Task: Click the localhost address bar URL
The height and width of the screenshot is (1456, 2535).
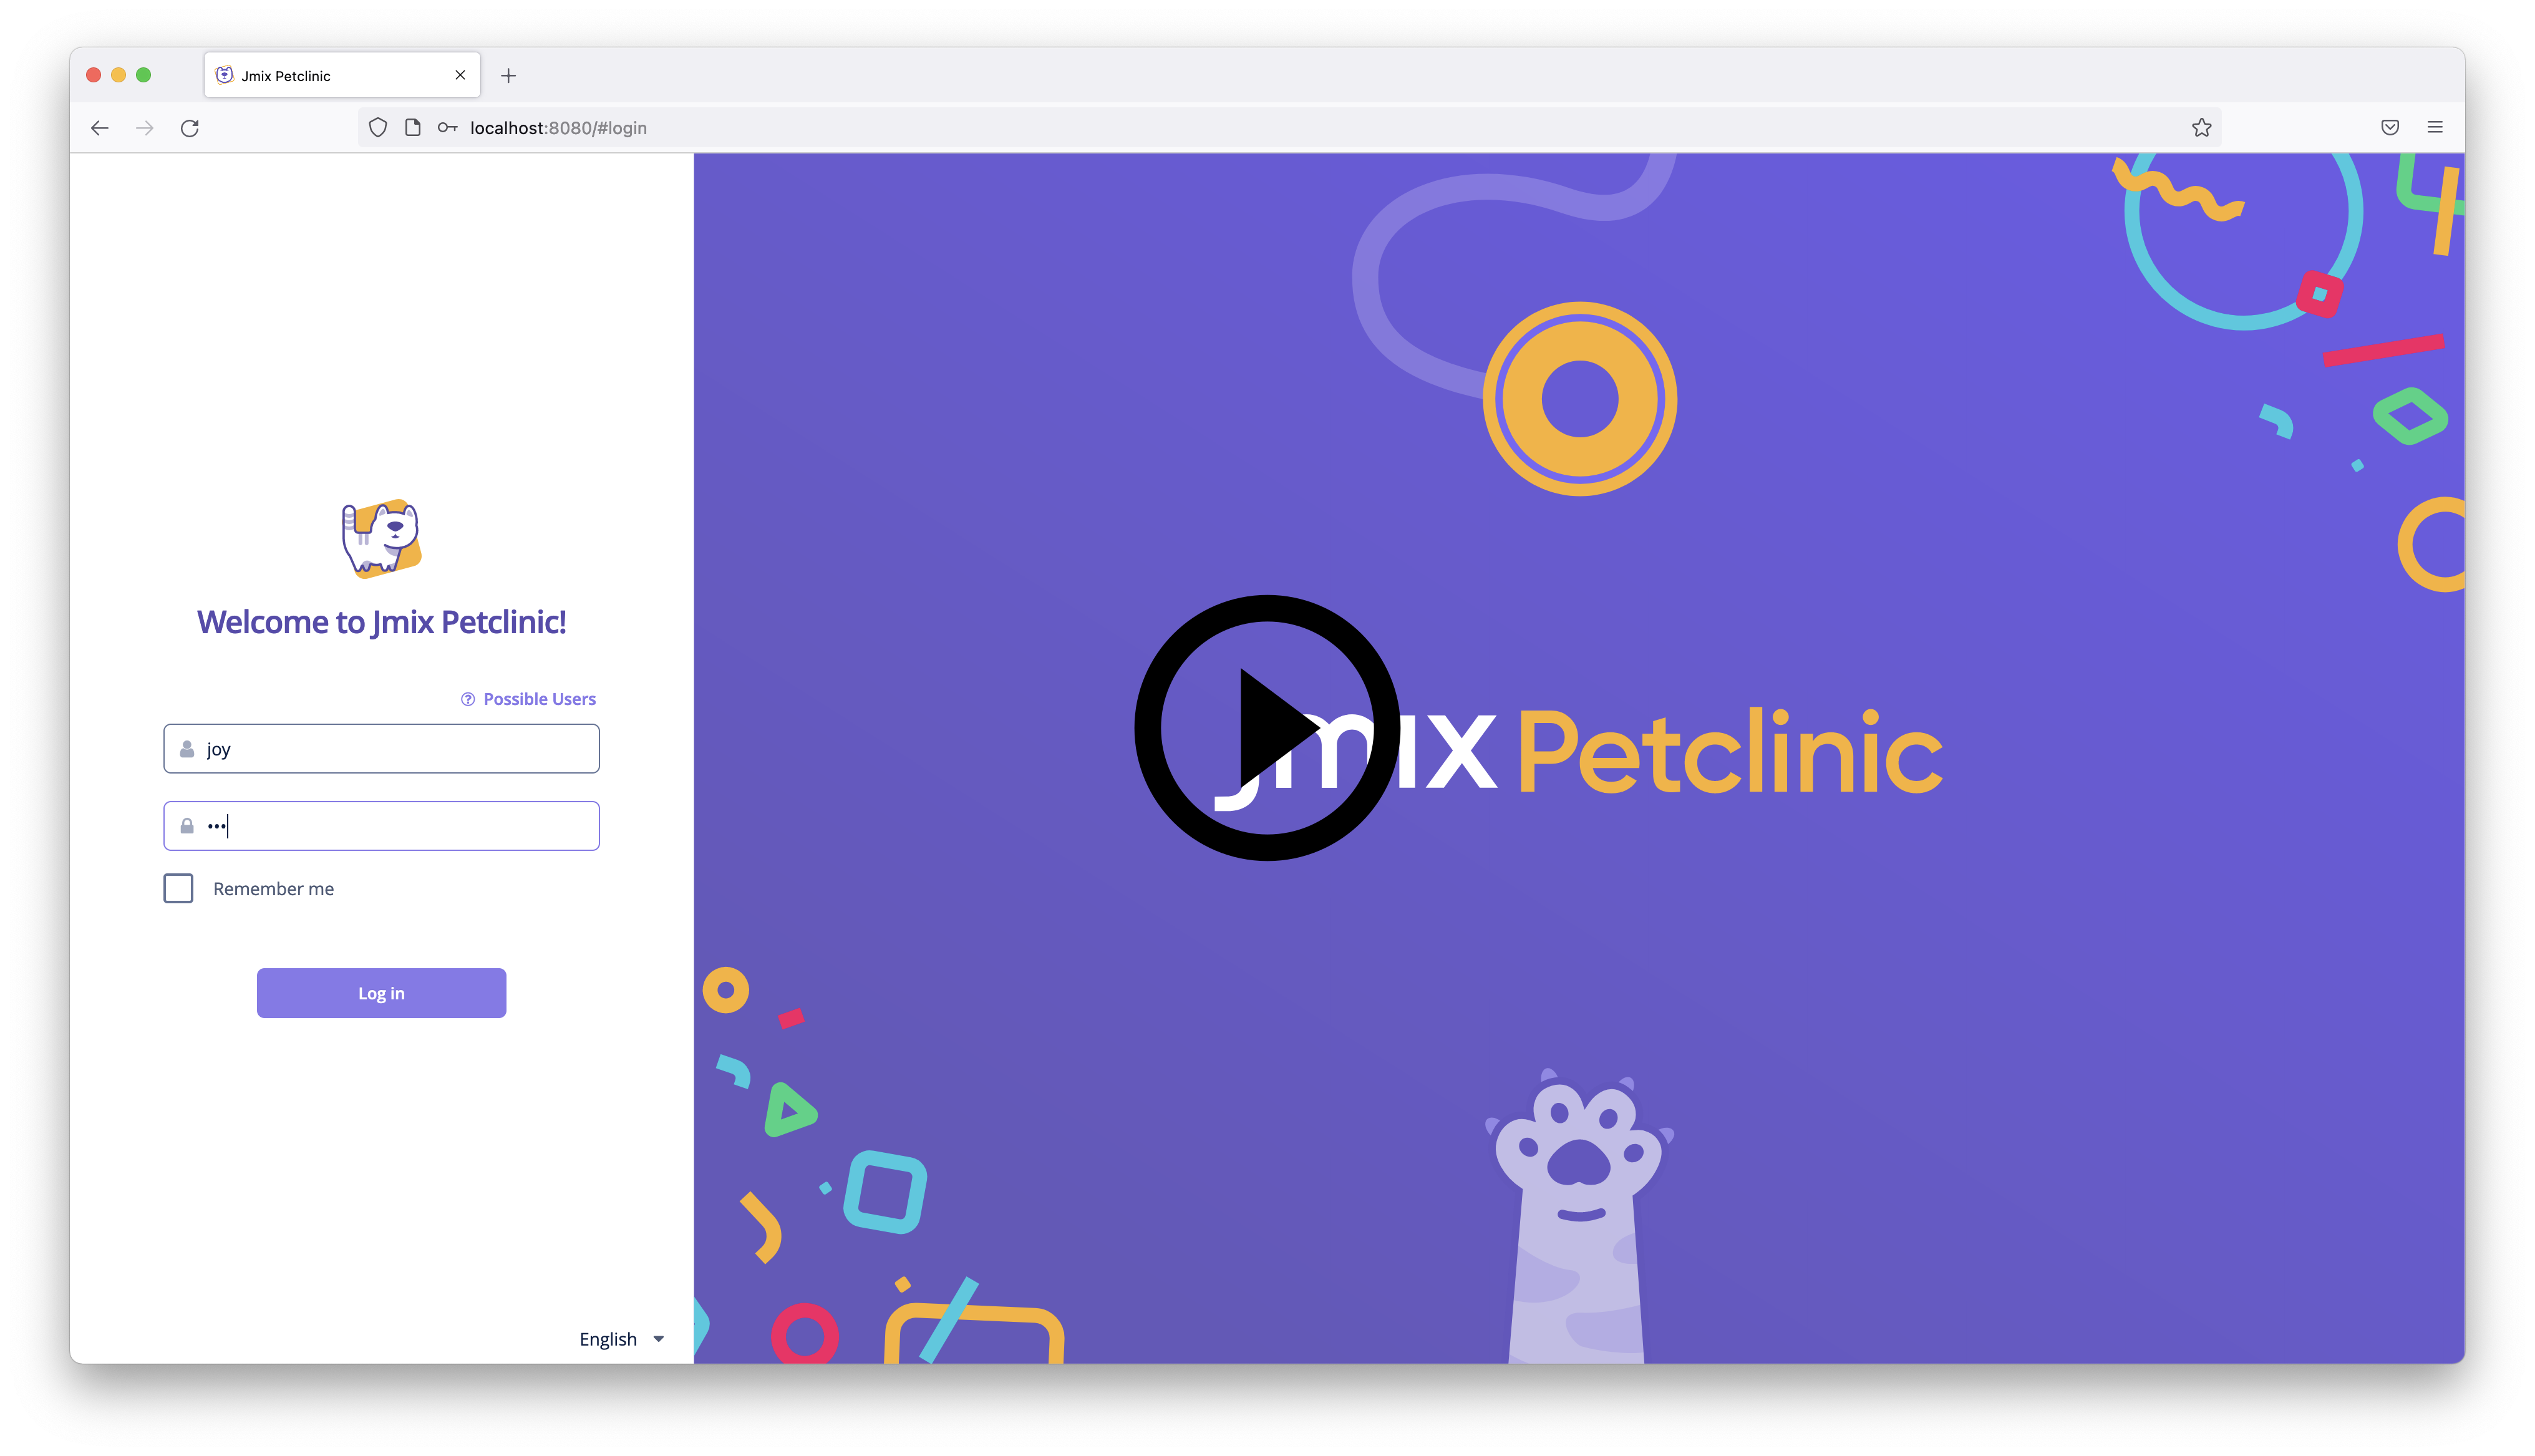Action: coord(558,128)
